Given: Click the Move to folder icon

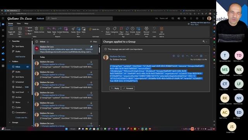Looking at the screenshot, I should coord(78,29).
